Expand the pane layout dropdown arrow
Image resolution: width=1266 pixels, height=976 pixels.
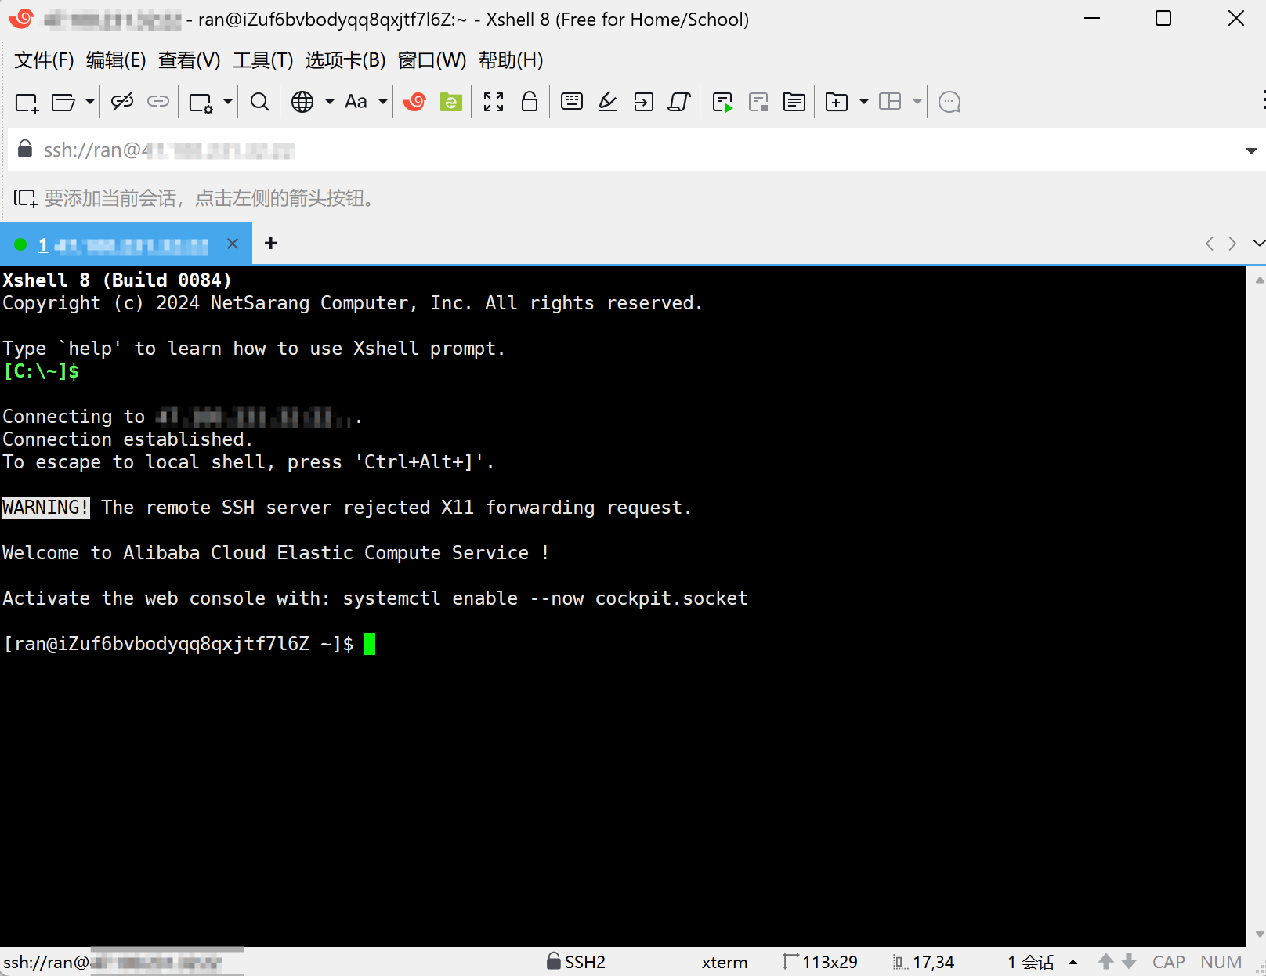point(917,102)
